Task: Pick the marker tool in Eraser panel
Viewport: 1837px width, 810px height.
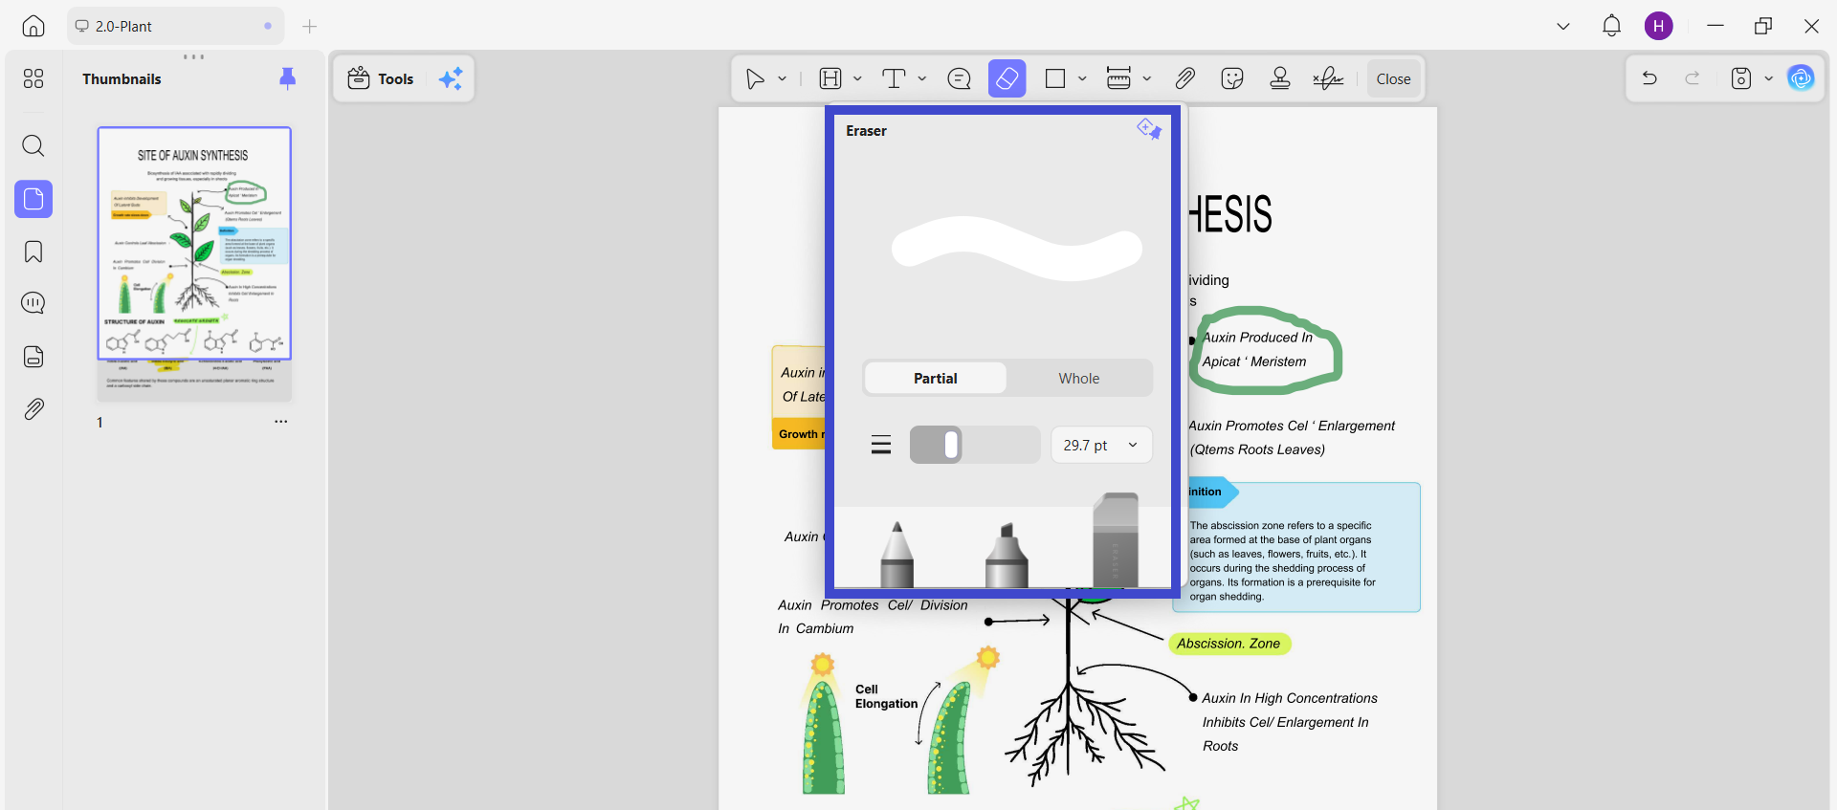Action: (x=1007, y=554)
